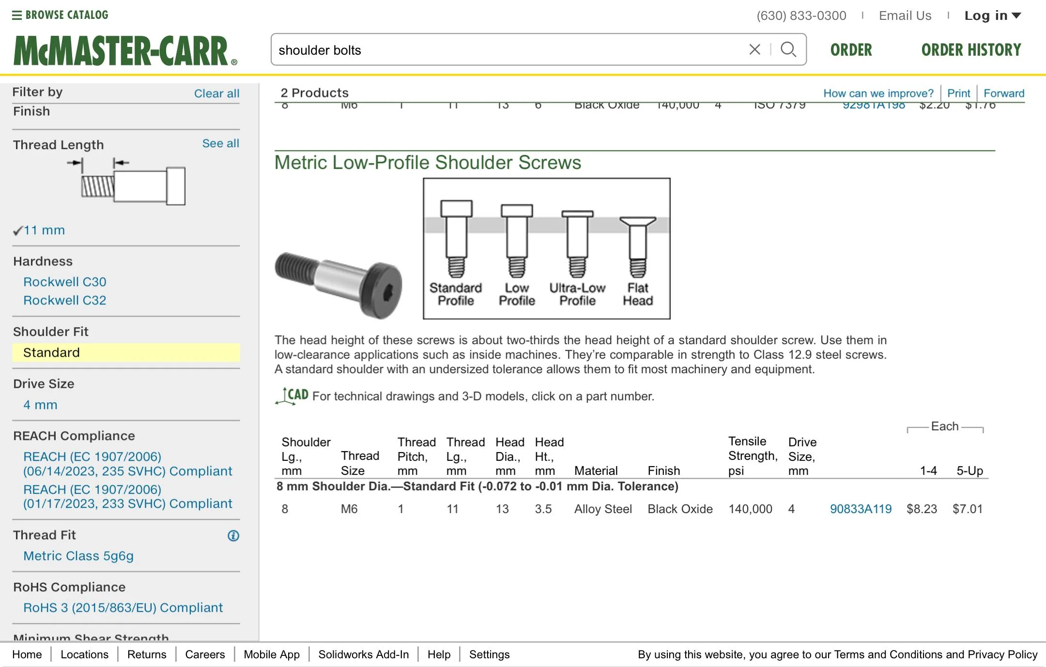The width and height of the screenshot is (1046, 667).
Task: Open the Order tab
Action: 851,50
